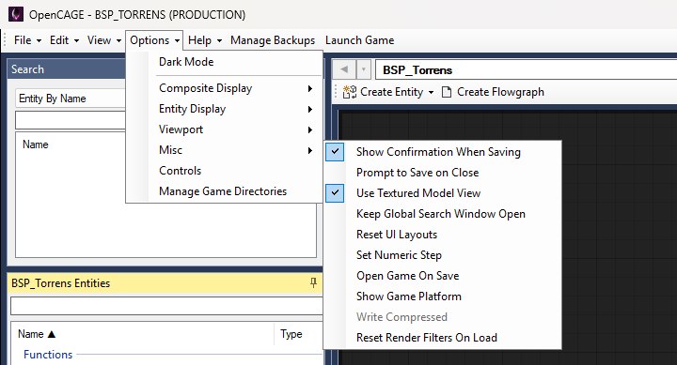Open the Entity By Name combo box
677x365 pixels.
pyautogui.click(x=71, y=99)
